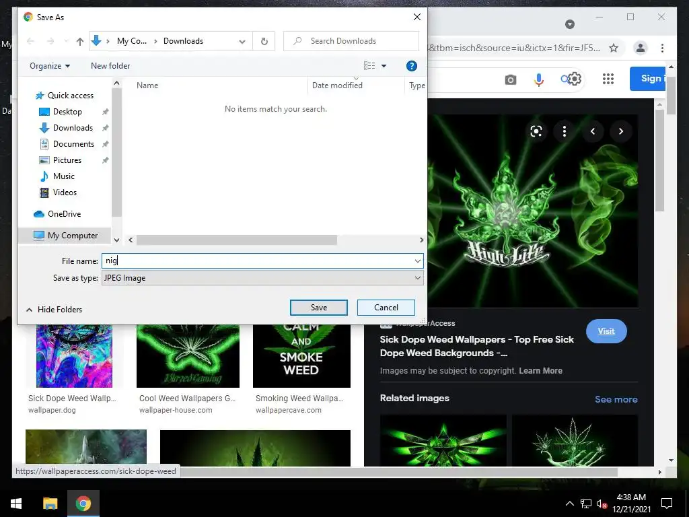The image size is (689, 517).
Task: Search by image camera icon
Action: pos(510,79)
